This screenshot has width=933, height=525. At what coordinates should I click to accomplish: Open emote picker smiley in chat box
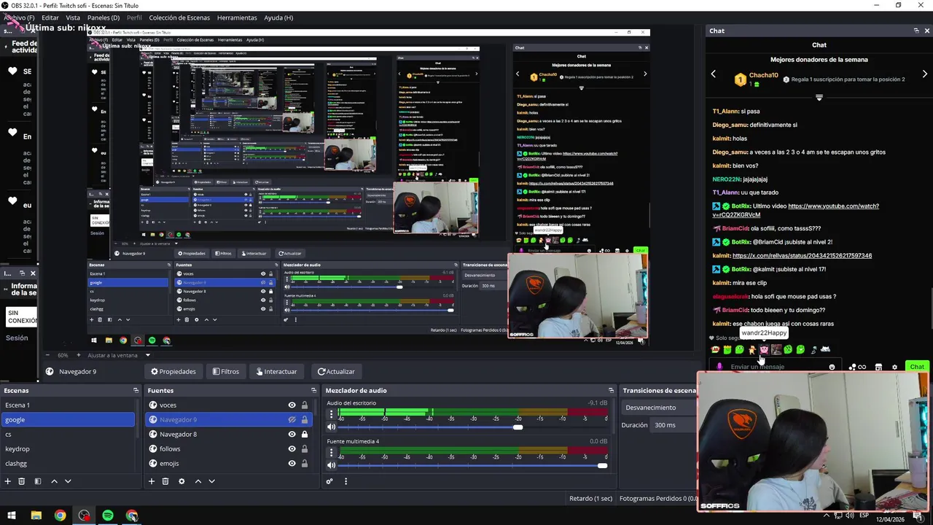pyautogui.click(x=832, y=367)
